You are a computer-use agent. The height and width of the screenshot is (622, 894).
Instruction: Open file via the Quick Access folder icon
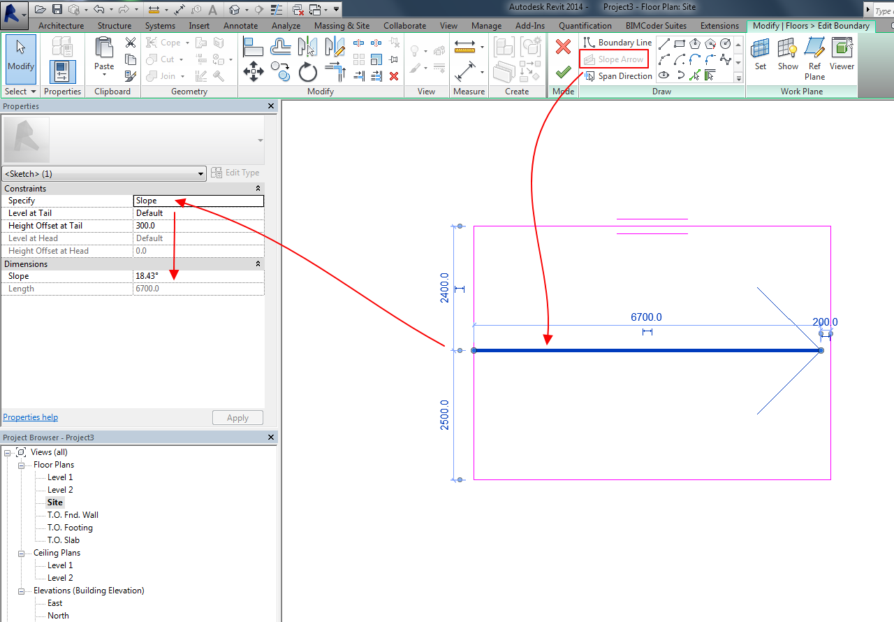coord(41,10)
